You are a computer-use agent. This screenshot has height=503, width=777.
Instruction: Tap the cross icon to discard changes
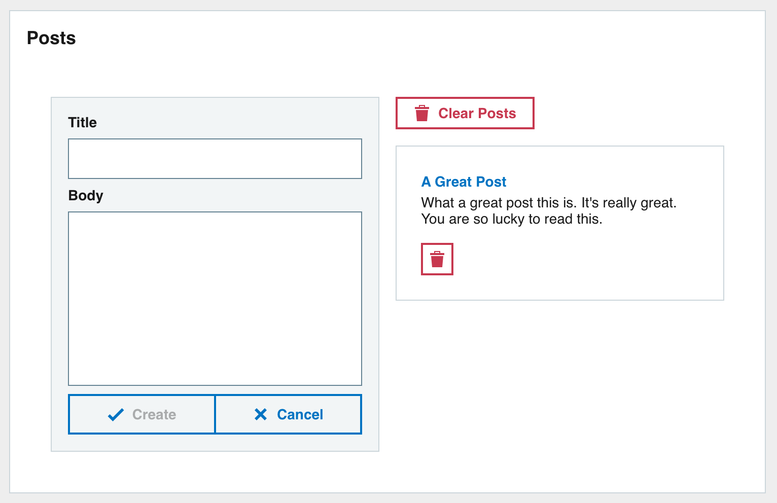pyautogui.click(x=261, y=414)
